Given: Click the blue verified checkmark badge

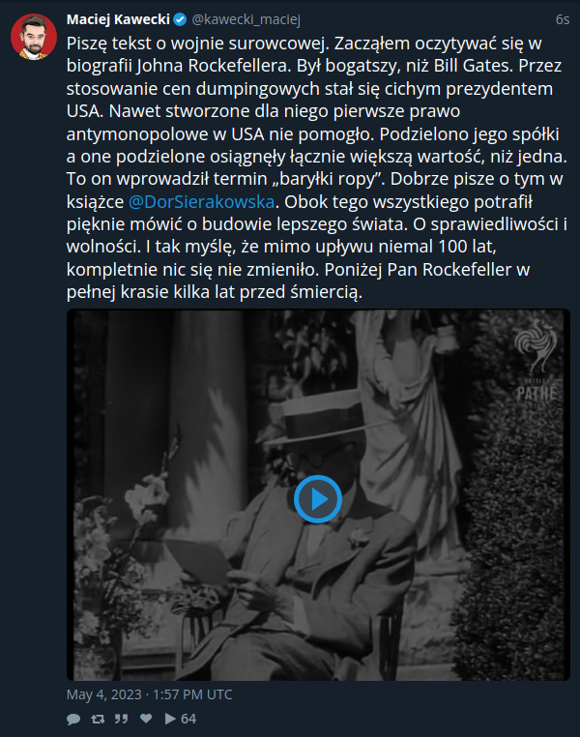Looking at the screenshot, I should (180, 19).
